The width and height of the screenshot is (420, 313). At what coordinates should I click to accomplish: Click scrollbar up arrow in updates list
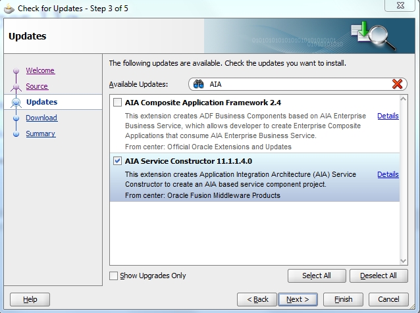click(x=403, y=99)
